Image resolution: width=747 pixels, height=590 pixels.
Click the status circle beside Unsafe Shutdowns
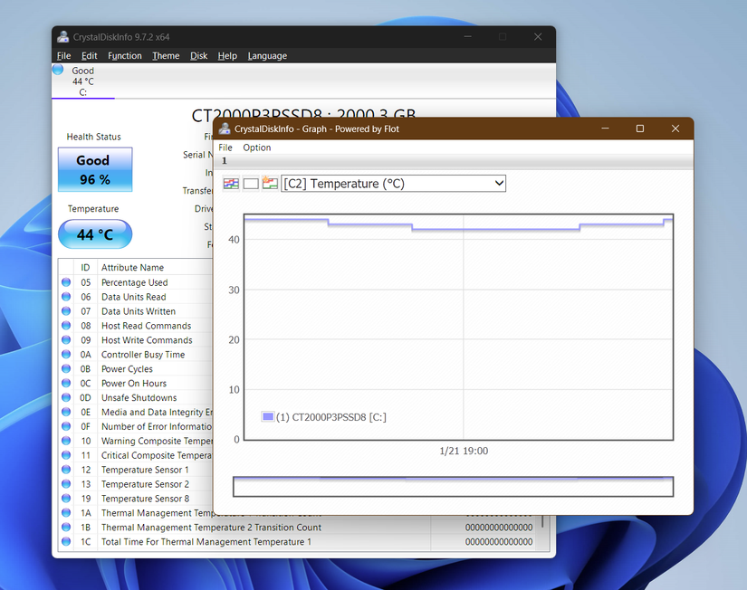[x=64, y=397]
